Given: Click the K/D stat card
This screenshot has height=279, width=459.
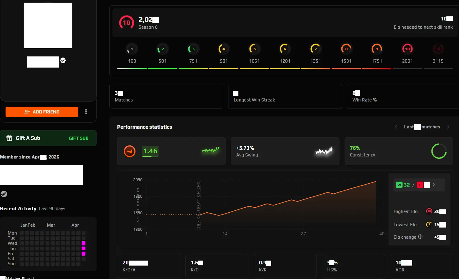Looking at the screenshot, I should point(217,266).
